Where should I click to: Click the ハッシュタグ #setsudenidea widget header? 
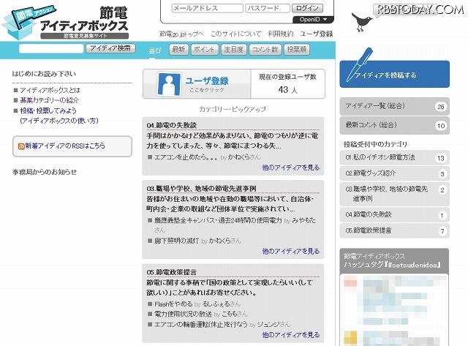pos(394,261)
